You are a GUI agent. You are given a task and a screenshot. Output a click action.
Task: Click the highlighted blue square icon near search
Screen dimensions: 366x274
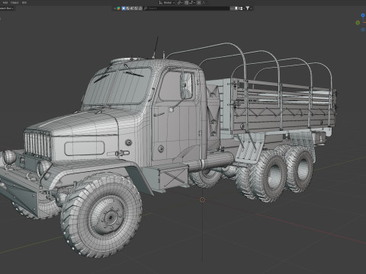pos(124,8)
